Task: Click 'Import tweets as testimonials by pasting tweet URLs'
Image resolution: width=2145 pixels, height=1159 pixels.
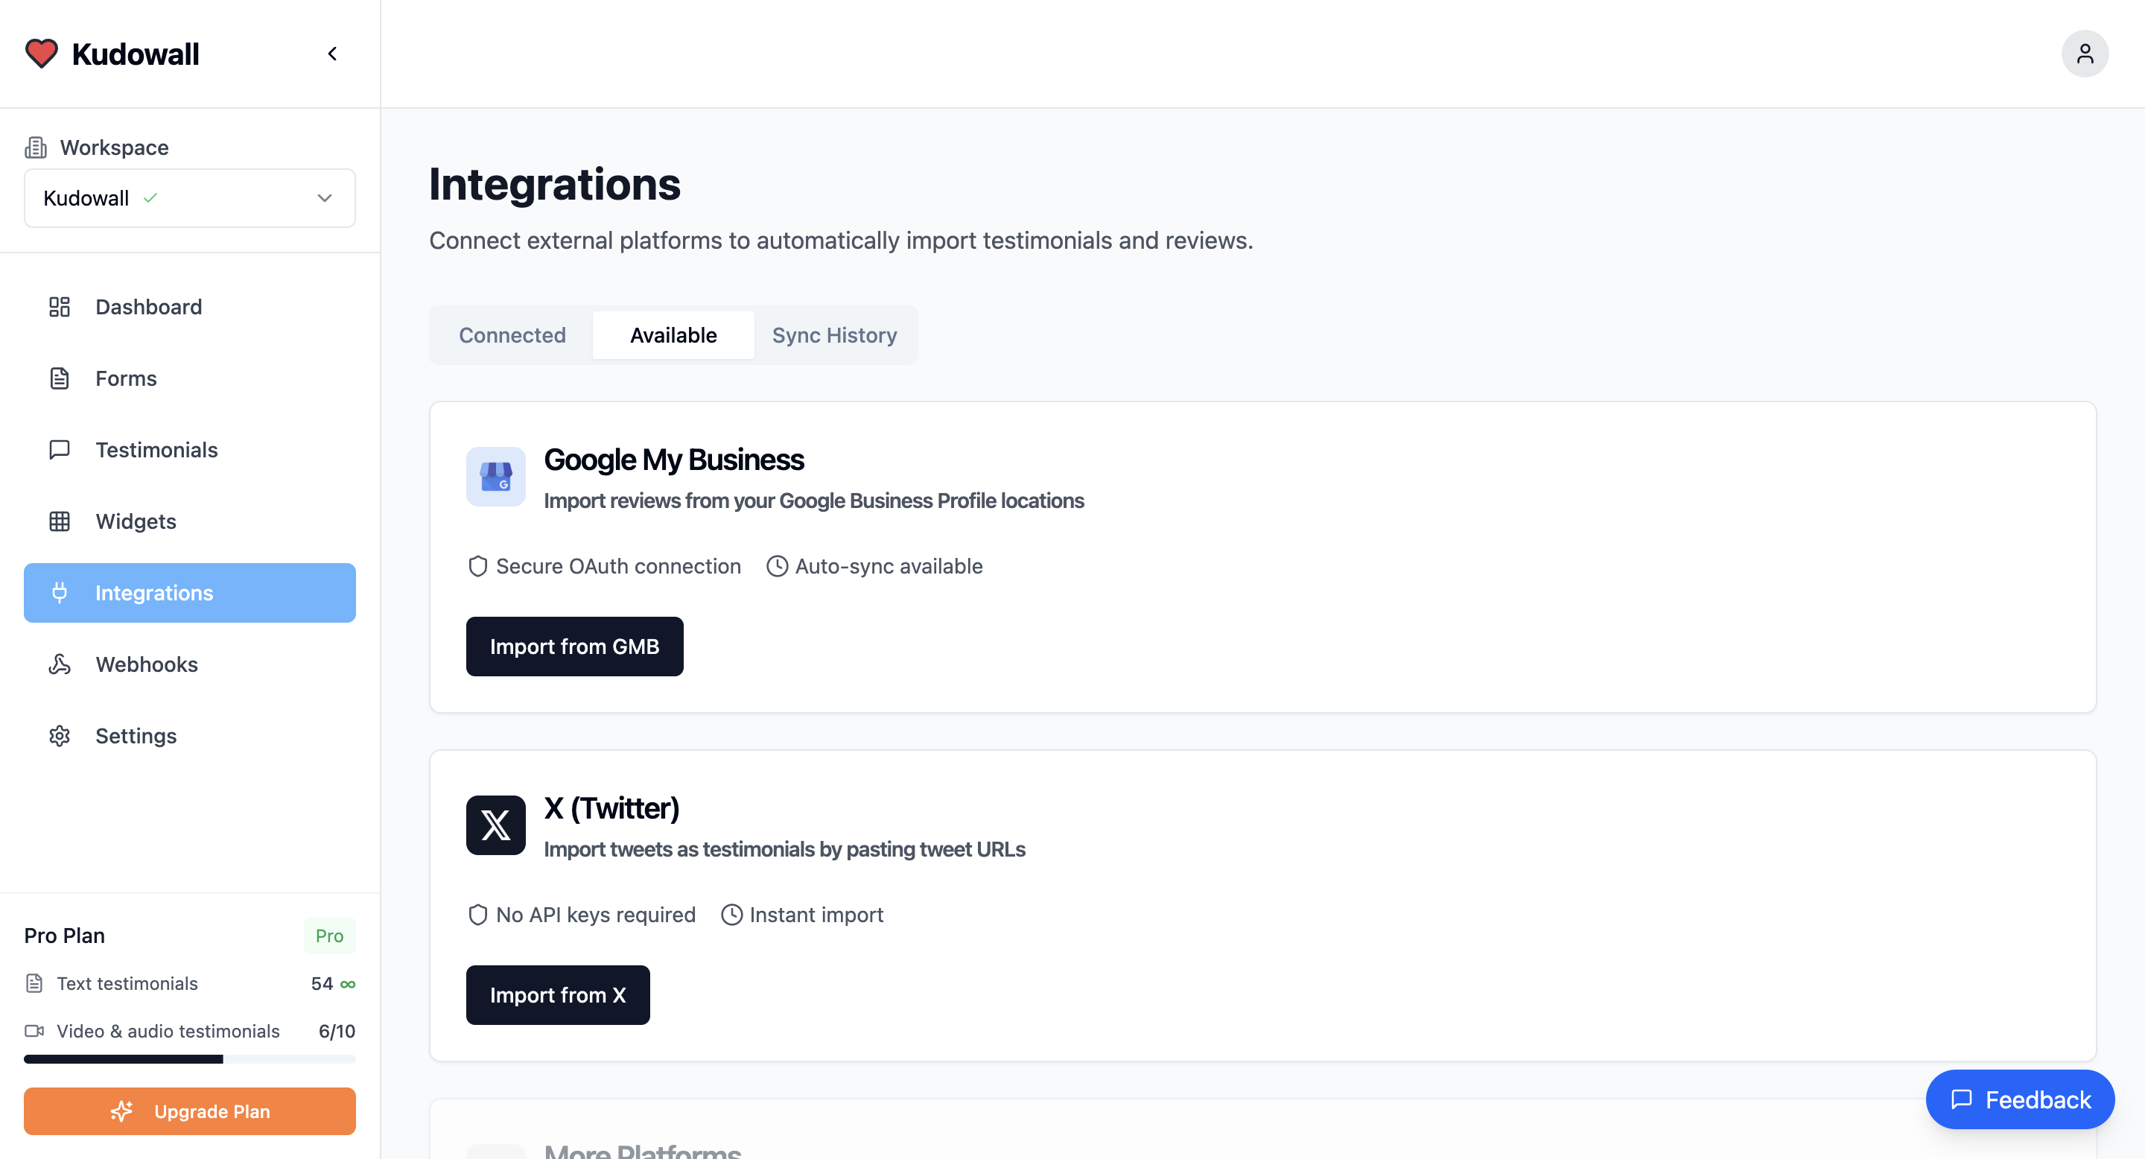Action: [x=784, y=850]
